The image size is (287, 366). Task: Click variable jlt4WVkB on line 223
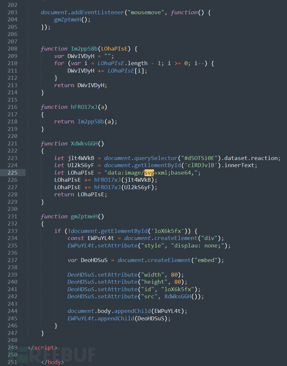pyautogui.click(x=81, y=158)
